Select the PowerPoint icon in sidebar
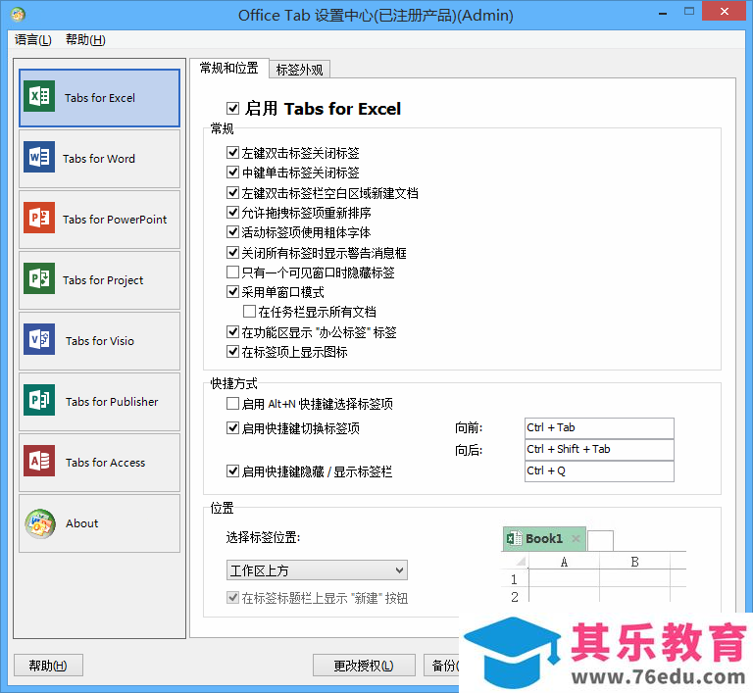This screenshot has width=753, height=693. pos(39,218)
